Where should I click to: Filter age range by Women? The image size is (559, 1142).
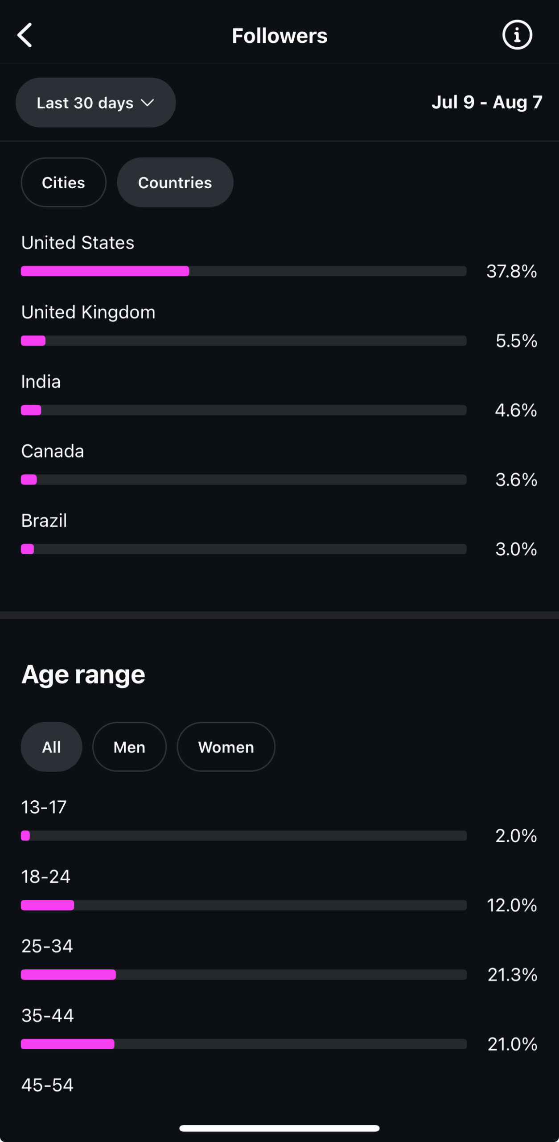[x=226, y=747]
